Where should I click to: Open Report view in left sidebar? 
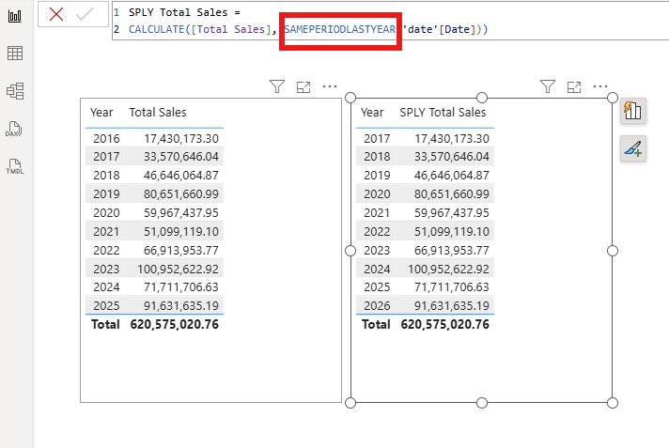(15, 16)
